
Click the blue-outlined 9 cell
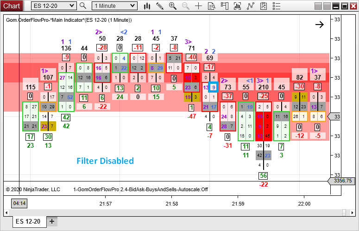coord(214,87)
